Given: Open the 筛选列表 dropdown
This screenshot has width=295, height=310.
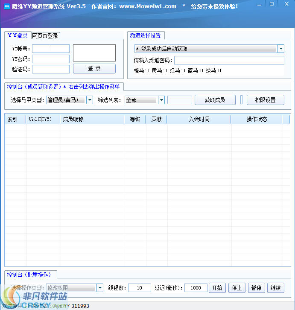Looking at the screenshot, I should click(x=161, y=100).
